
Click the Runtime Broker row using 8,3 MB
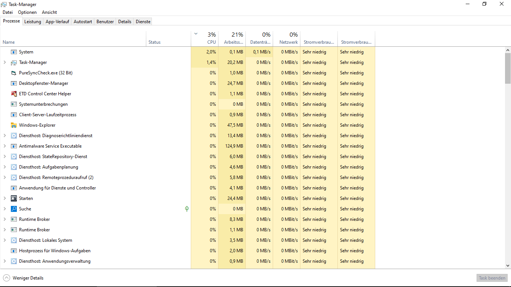pyautogui.click(x=187, y=219)
